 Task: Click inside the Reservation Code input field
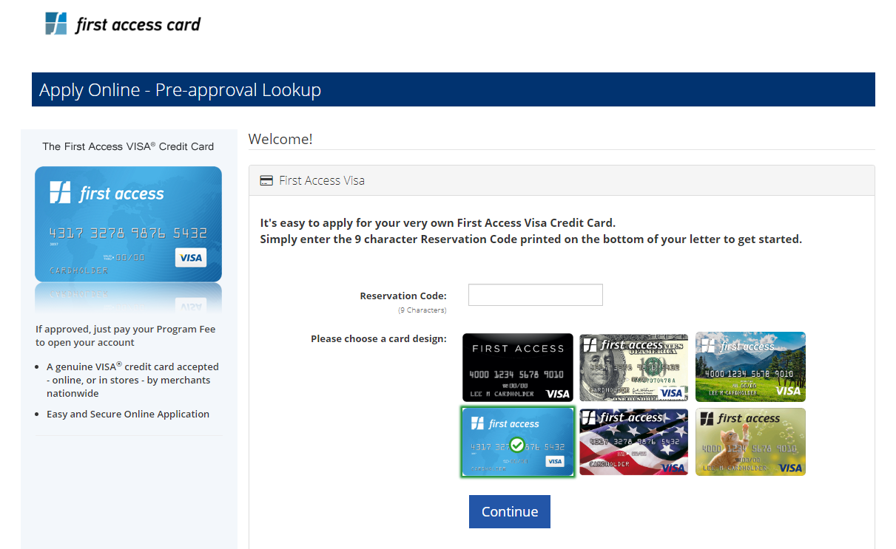[x=534, y=294]
